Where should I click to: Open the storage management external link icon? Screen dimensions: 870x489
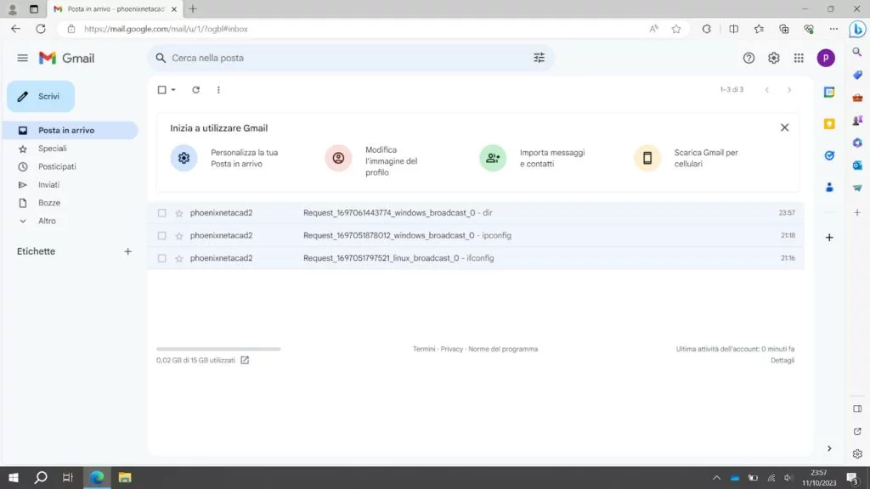pyautogui.click(x=245, y=360)
